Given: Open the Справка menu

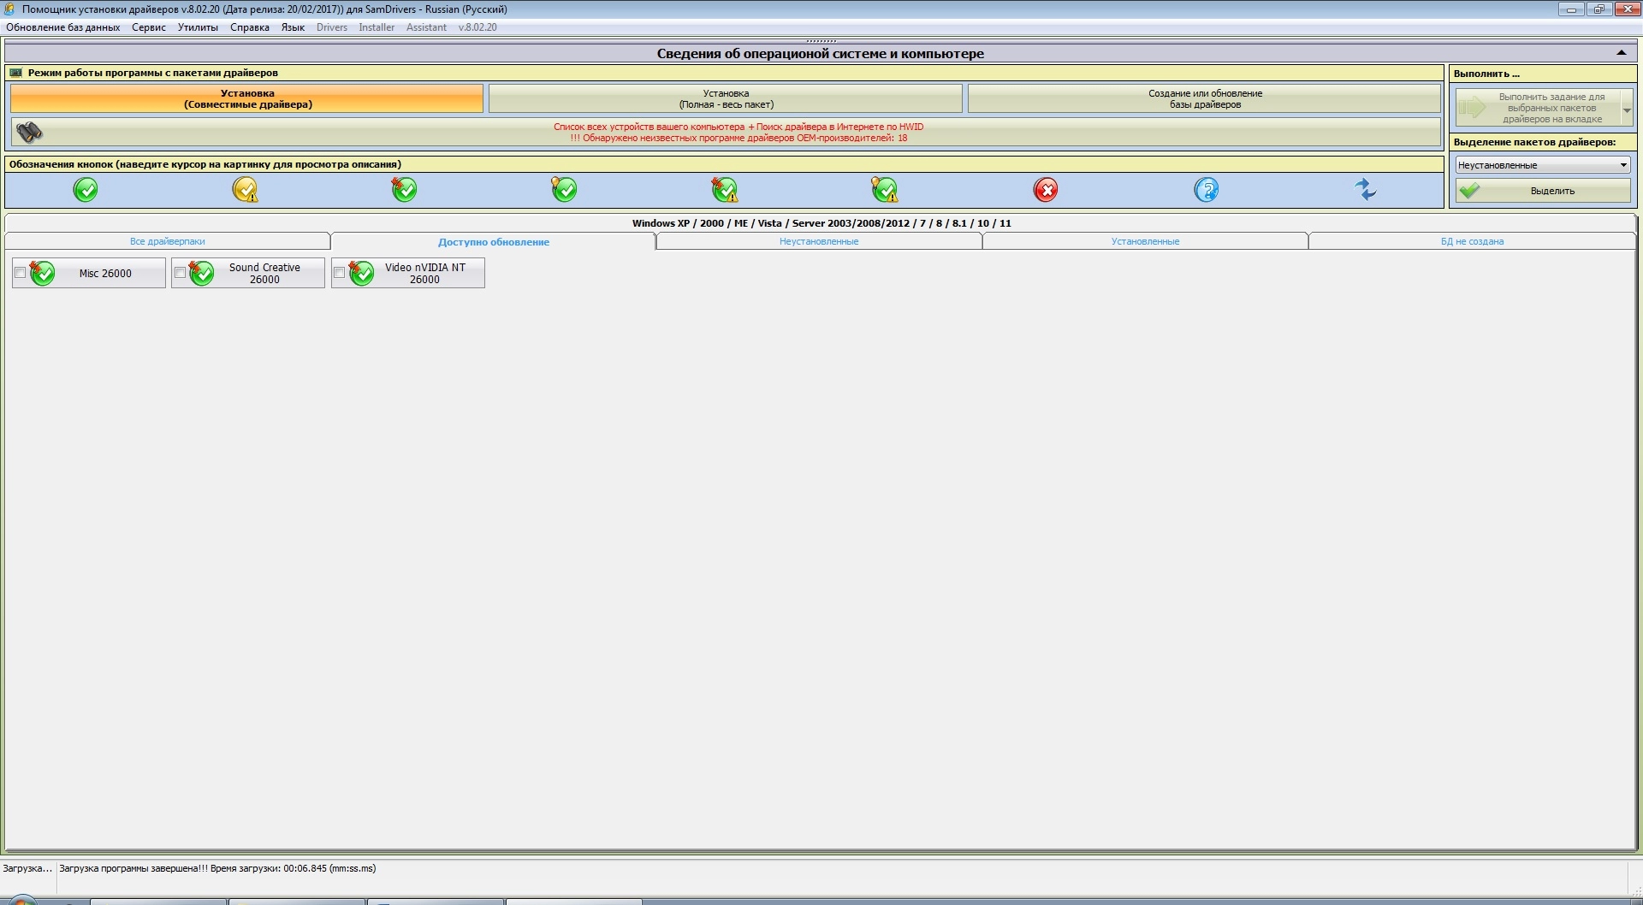Looking at the screenshot, I should tap(250, 27).
